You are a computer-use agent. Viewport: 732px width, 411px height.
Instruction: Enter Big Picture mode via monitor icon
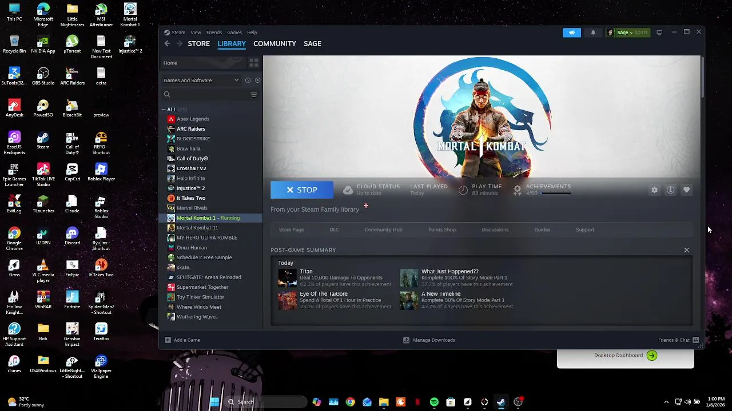[659, 33]
